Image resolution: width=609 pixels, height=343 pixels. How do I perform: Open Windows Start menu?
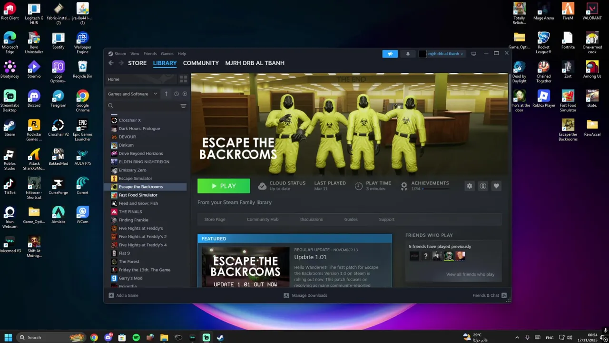8,337
